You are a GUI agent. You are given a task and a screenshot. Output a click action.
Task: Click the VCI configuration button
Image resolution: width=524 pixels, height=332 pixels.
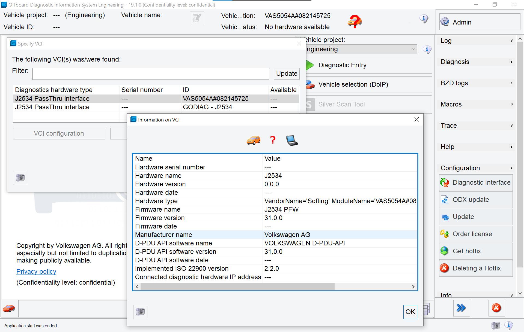(x=59, y=133)
